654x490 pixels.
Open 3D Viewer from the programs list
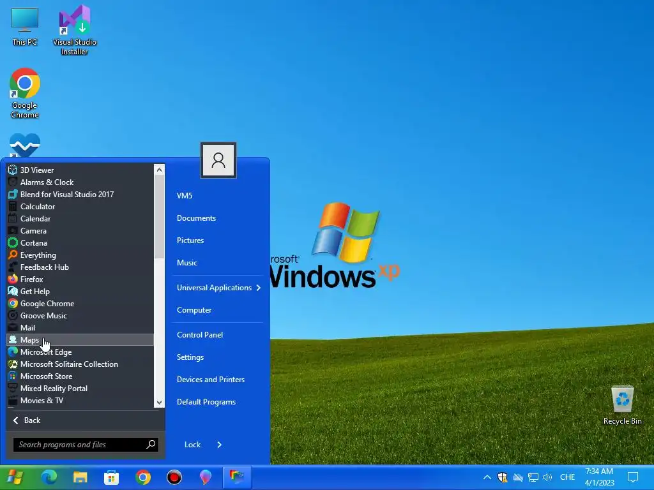pos(80,170)
